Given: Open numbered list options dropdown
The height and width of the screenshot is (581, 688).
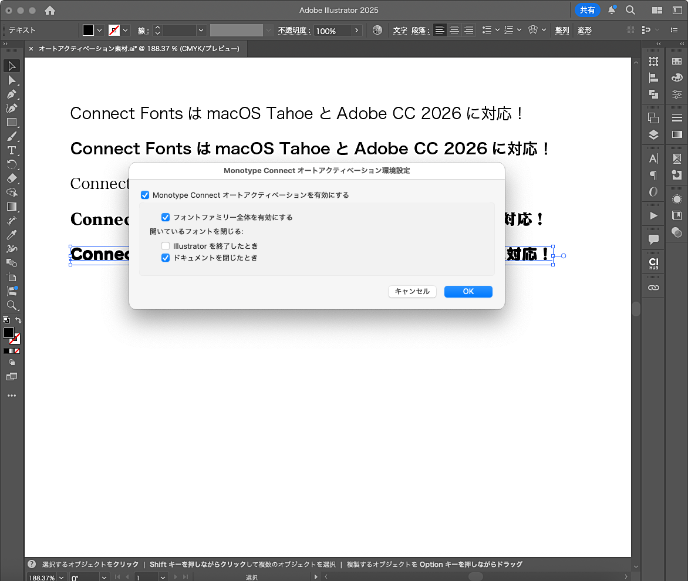Looking at the screenshot, I should tap(519, 30).
